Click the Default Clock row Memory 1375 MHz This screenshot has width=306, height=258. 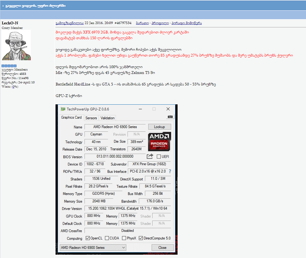(128, 223)
